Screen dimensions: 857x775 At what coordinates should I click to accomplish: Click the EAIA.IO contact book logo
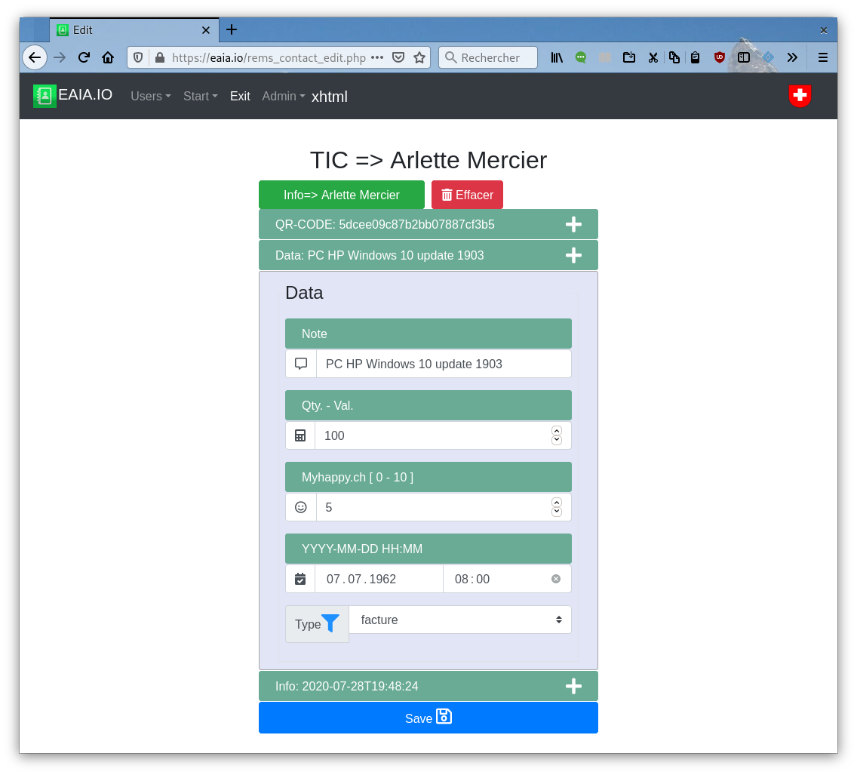point(45,96)
